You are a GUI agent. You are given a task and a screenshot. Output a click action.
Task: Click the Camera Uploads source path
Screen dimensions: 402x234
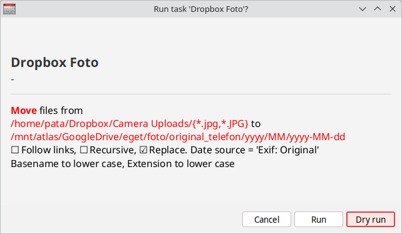tap(130, 124)
